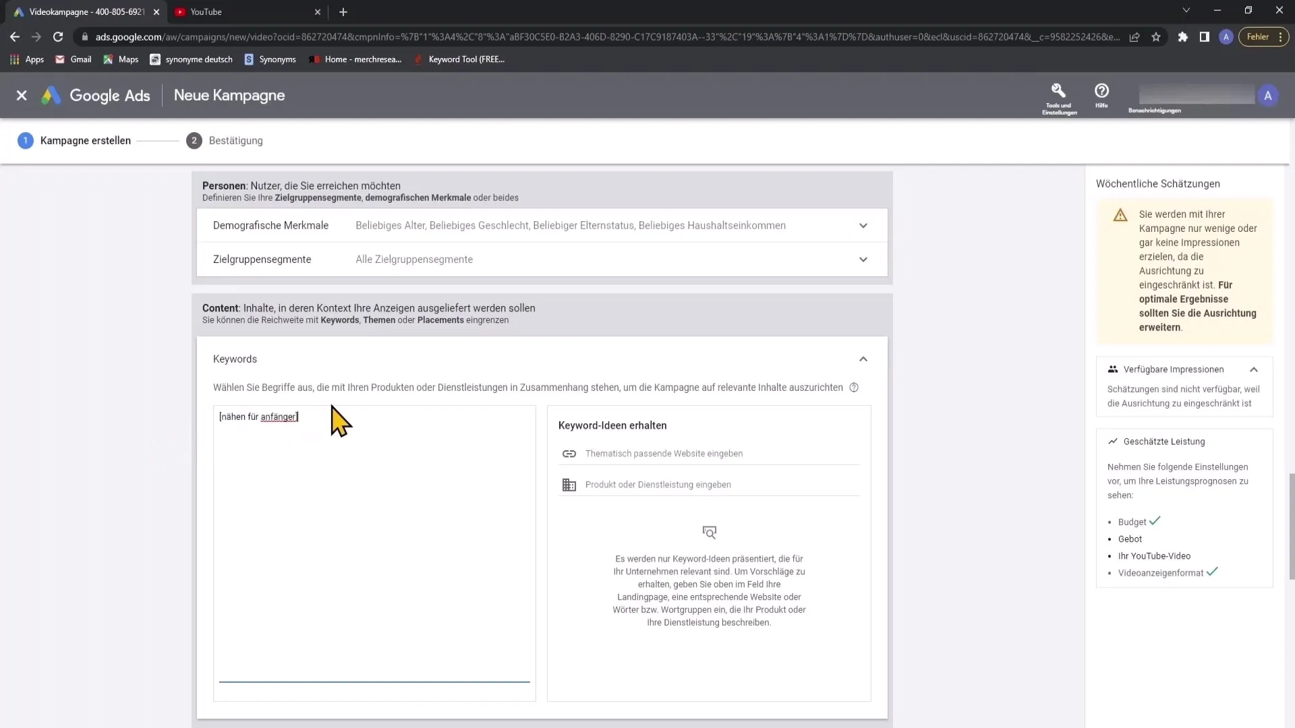Expand the Demografische Merkmale row
This screenshot has width=1295, height=728.
(542, 225)
